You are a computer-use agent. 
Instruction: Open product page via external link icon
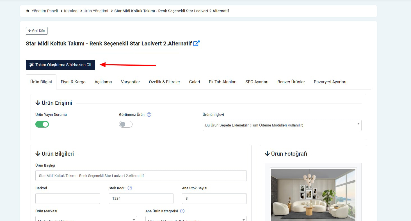click(196, 43)
